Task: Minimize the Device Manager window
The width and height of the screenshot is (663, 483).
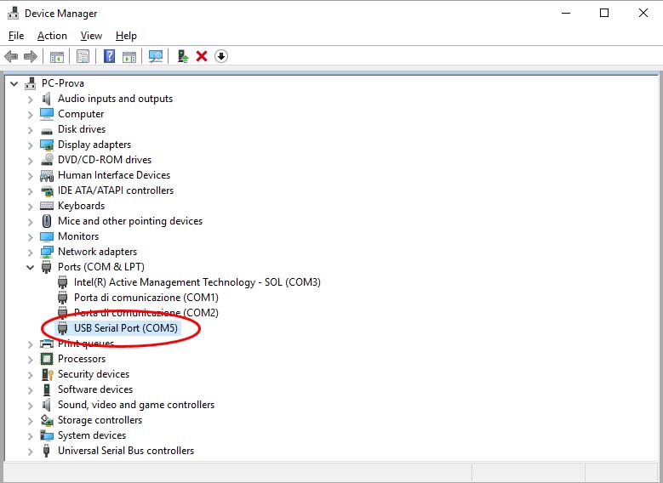Action: [x=566, y=13]
